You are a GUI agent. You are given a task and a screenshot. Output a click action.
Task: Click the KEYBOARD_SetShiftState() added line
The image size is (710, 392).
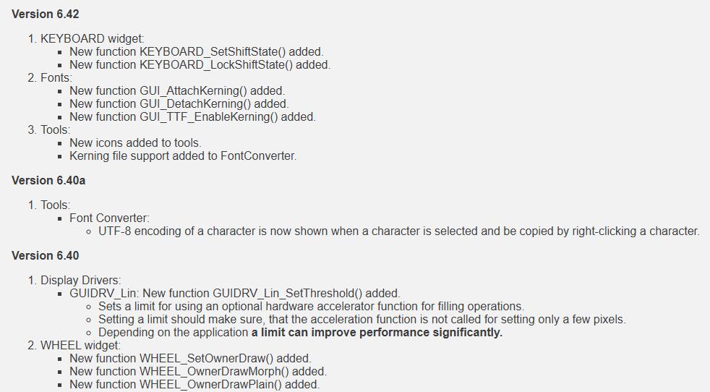pos(197,51)
